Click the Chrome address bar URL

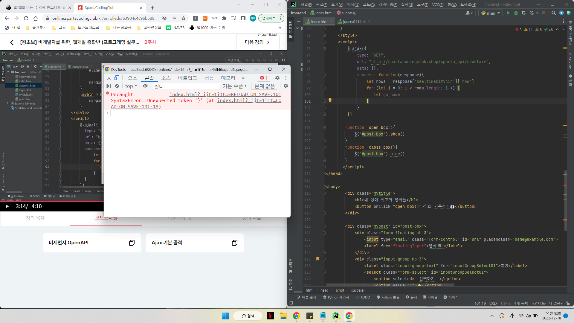(105, 18)
